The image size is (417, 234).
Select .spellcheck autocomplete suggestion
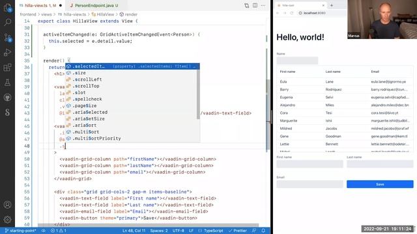coord(131,99)
